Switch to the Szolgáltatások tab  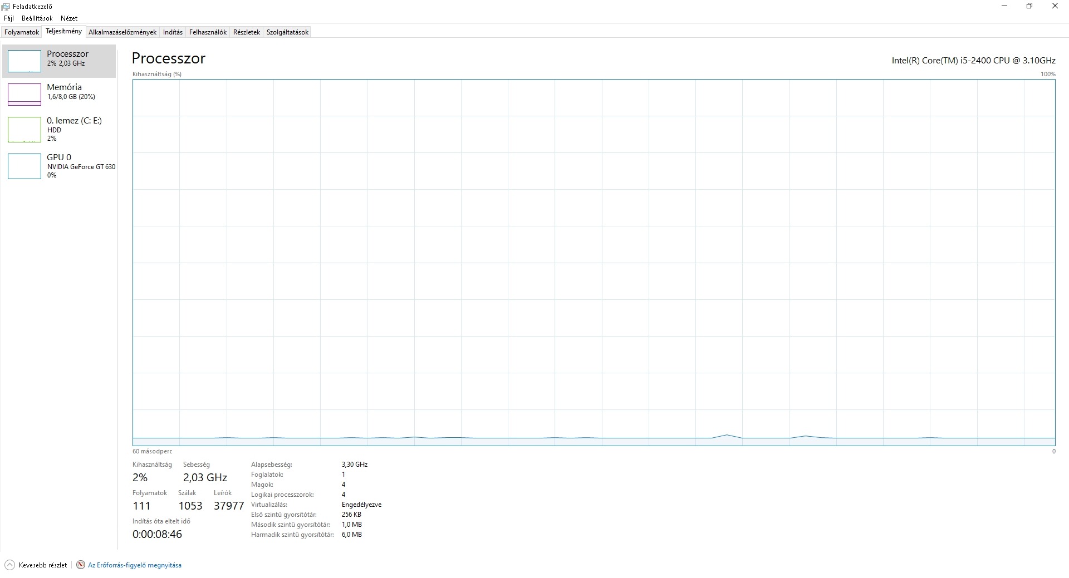pyautogui.click(x=287, y=32)
